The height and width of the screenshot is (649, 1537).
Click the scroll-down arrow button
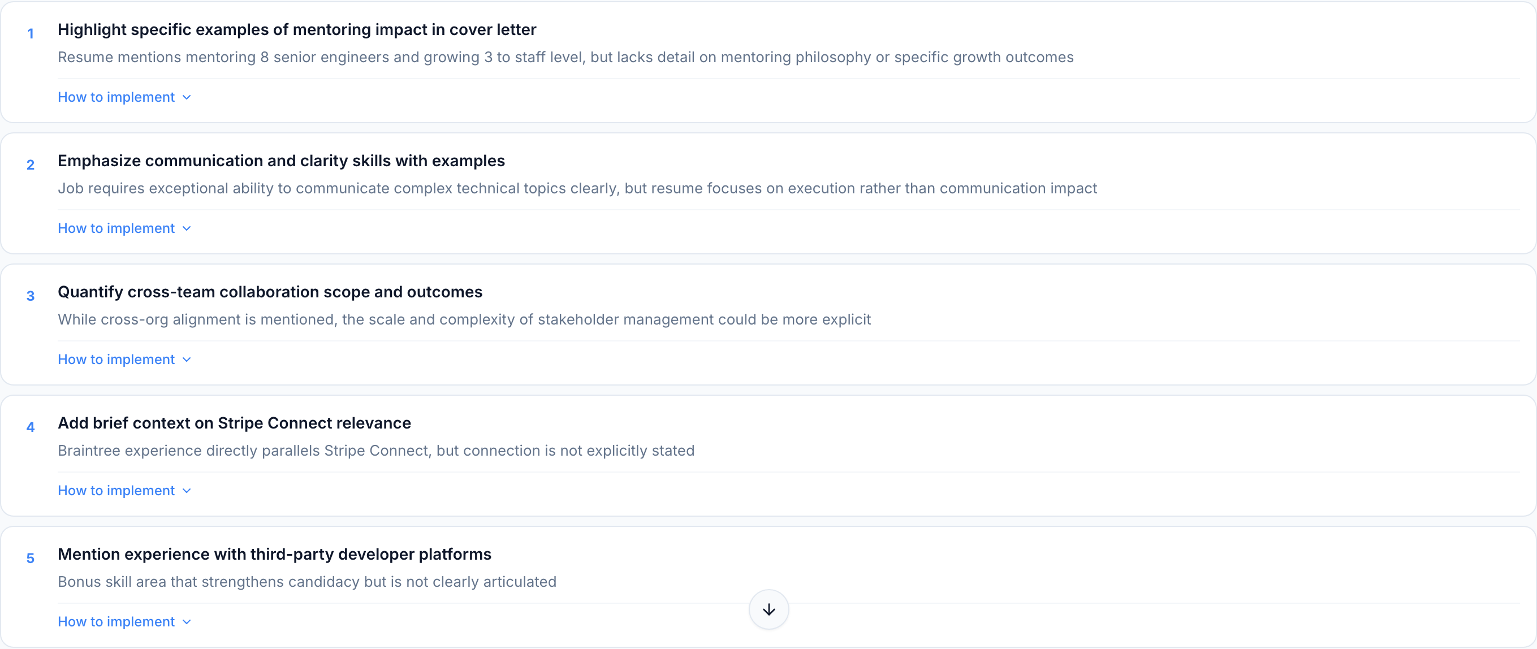point(768,609)
